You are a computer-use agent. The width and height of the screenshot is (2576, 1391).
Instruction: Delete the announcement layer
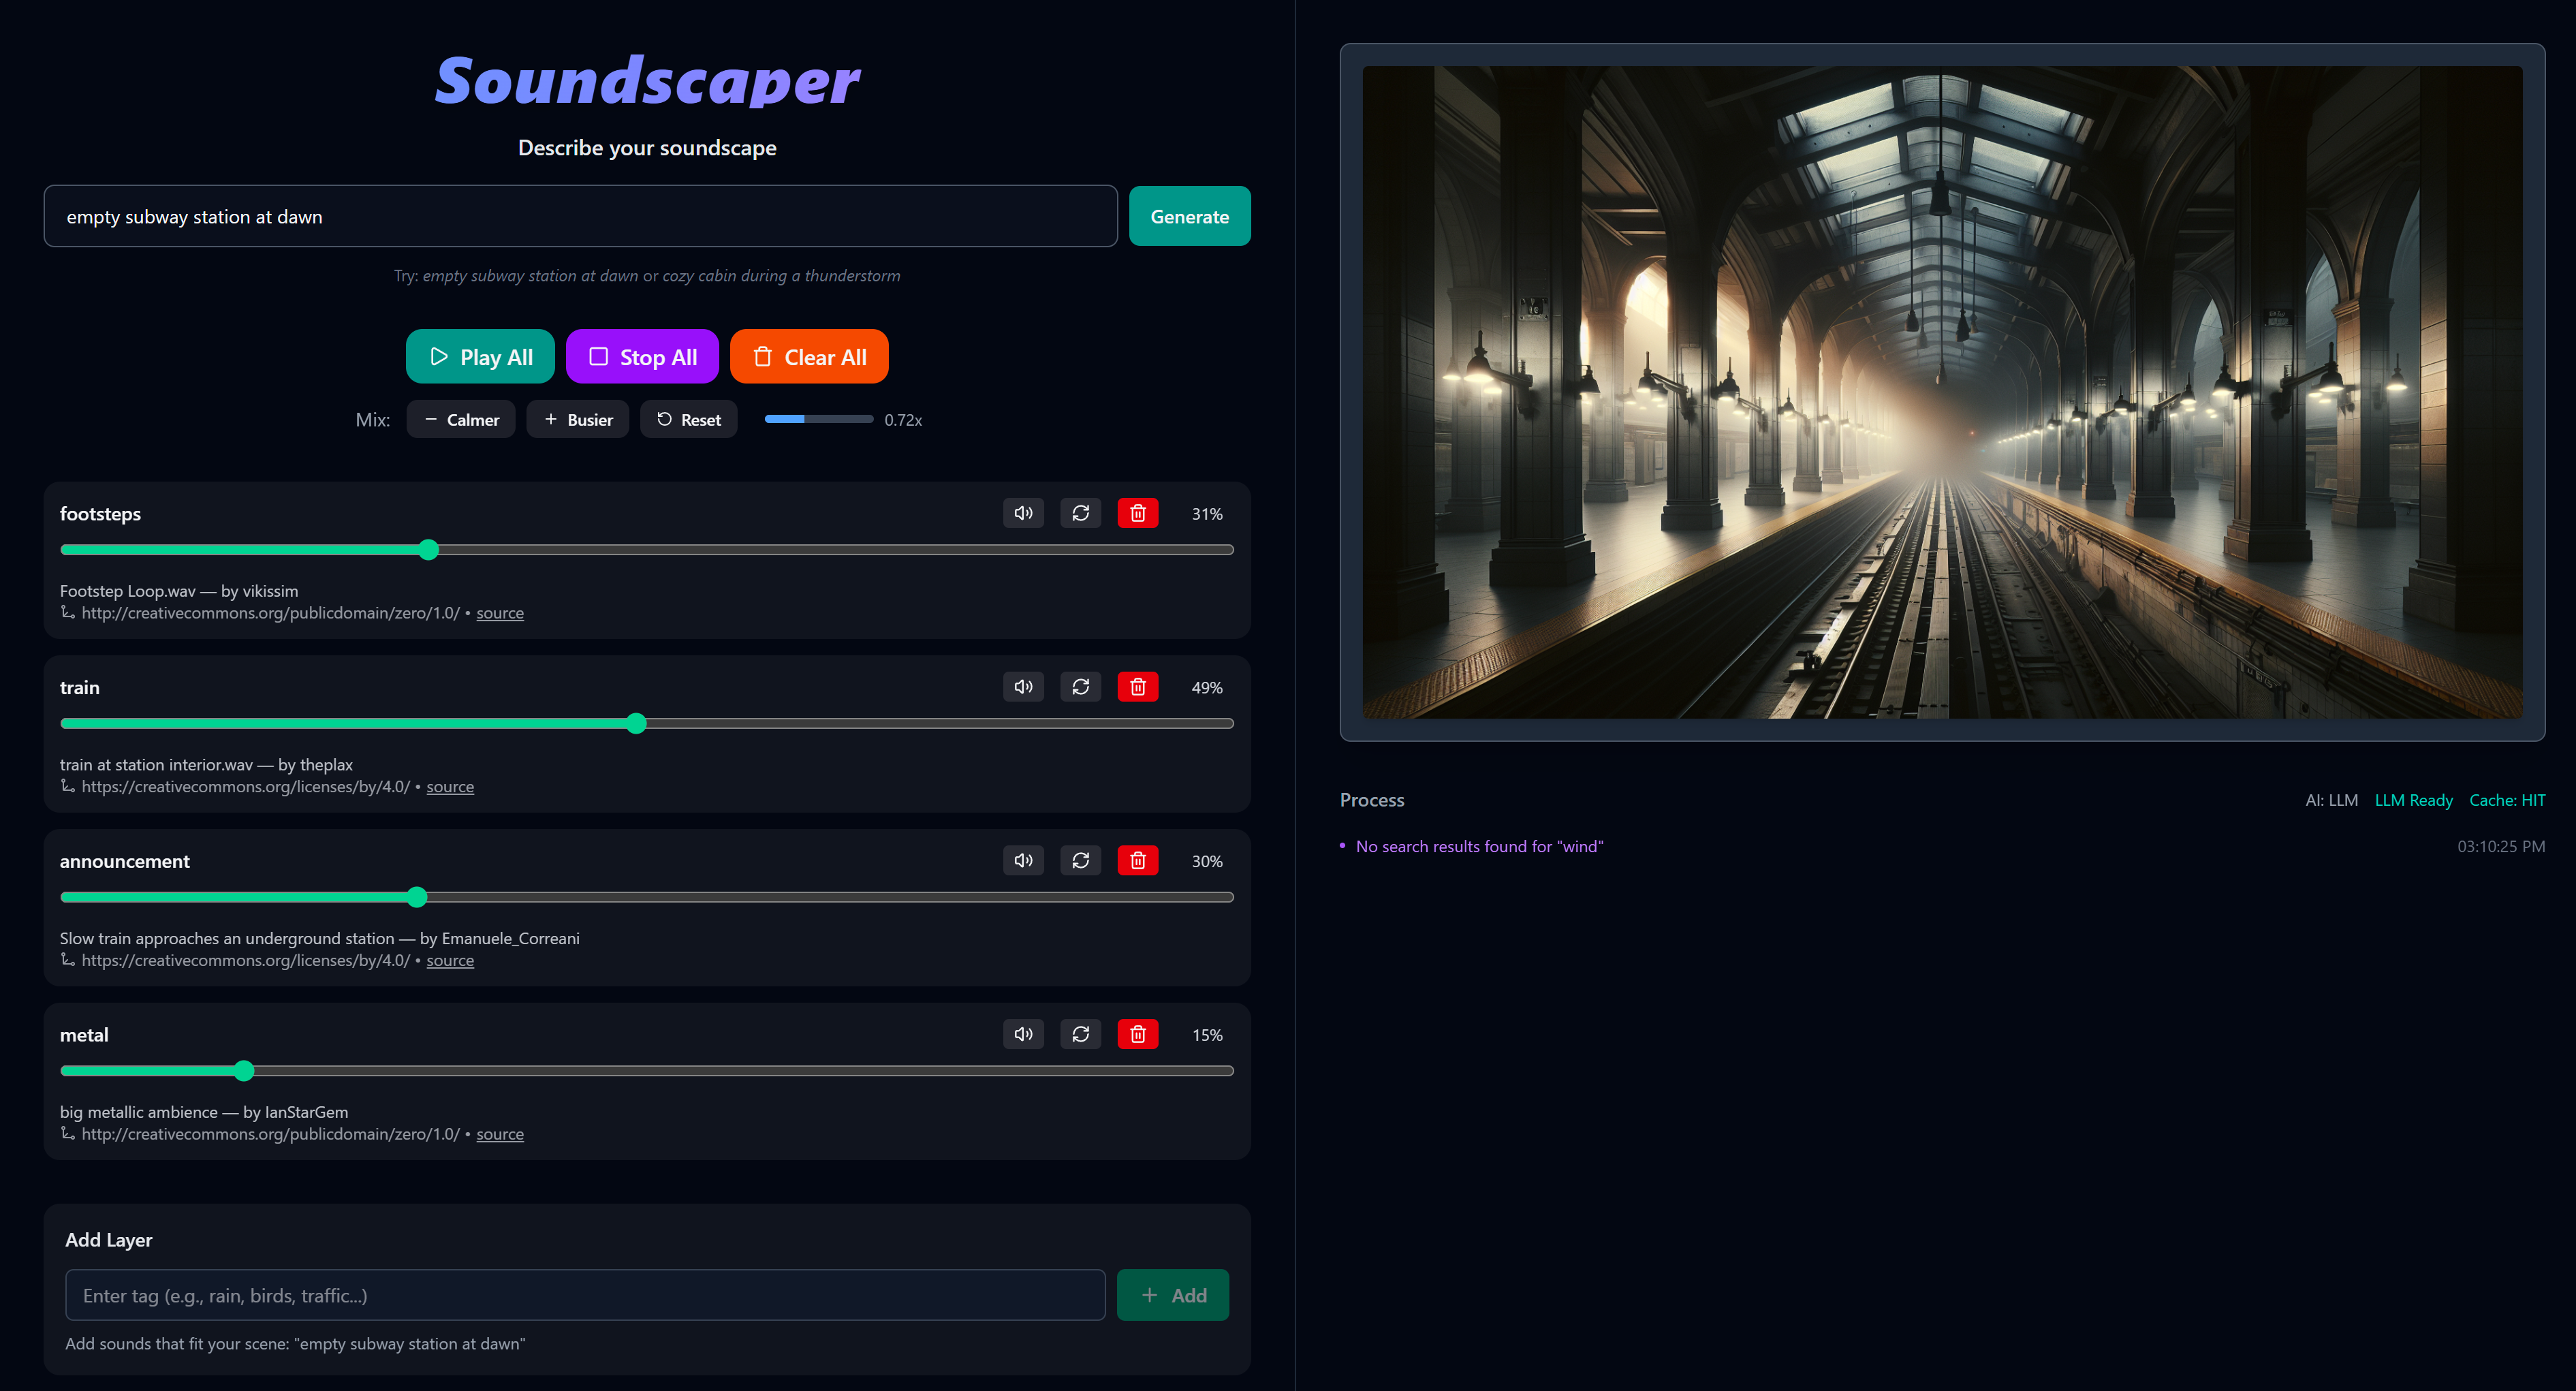click(1137, 860)
